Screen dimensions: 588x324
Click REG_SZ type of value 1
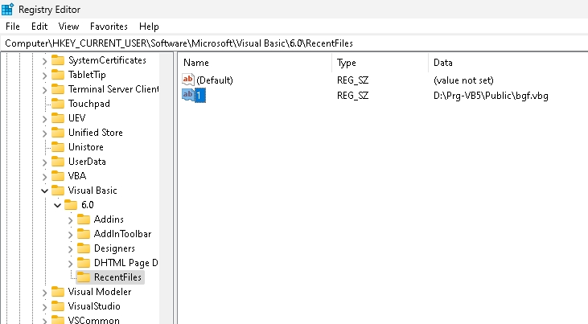[x=352, y=96]
